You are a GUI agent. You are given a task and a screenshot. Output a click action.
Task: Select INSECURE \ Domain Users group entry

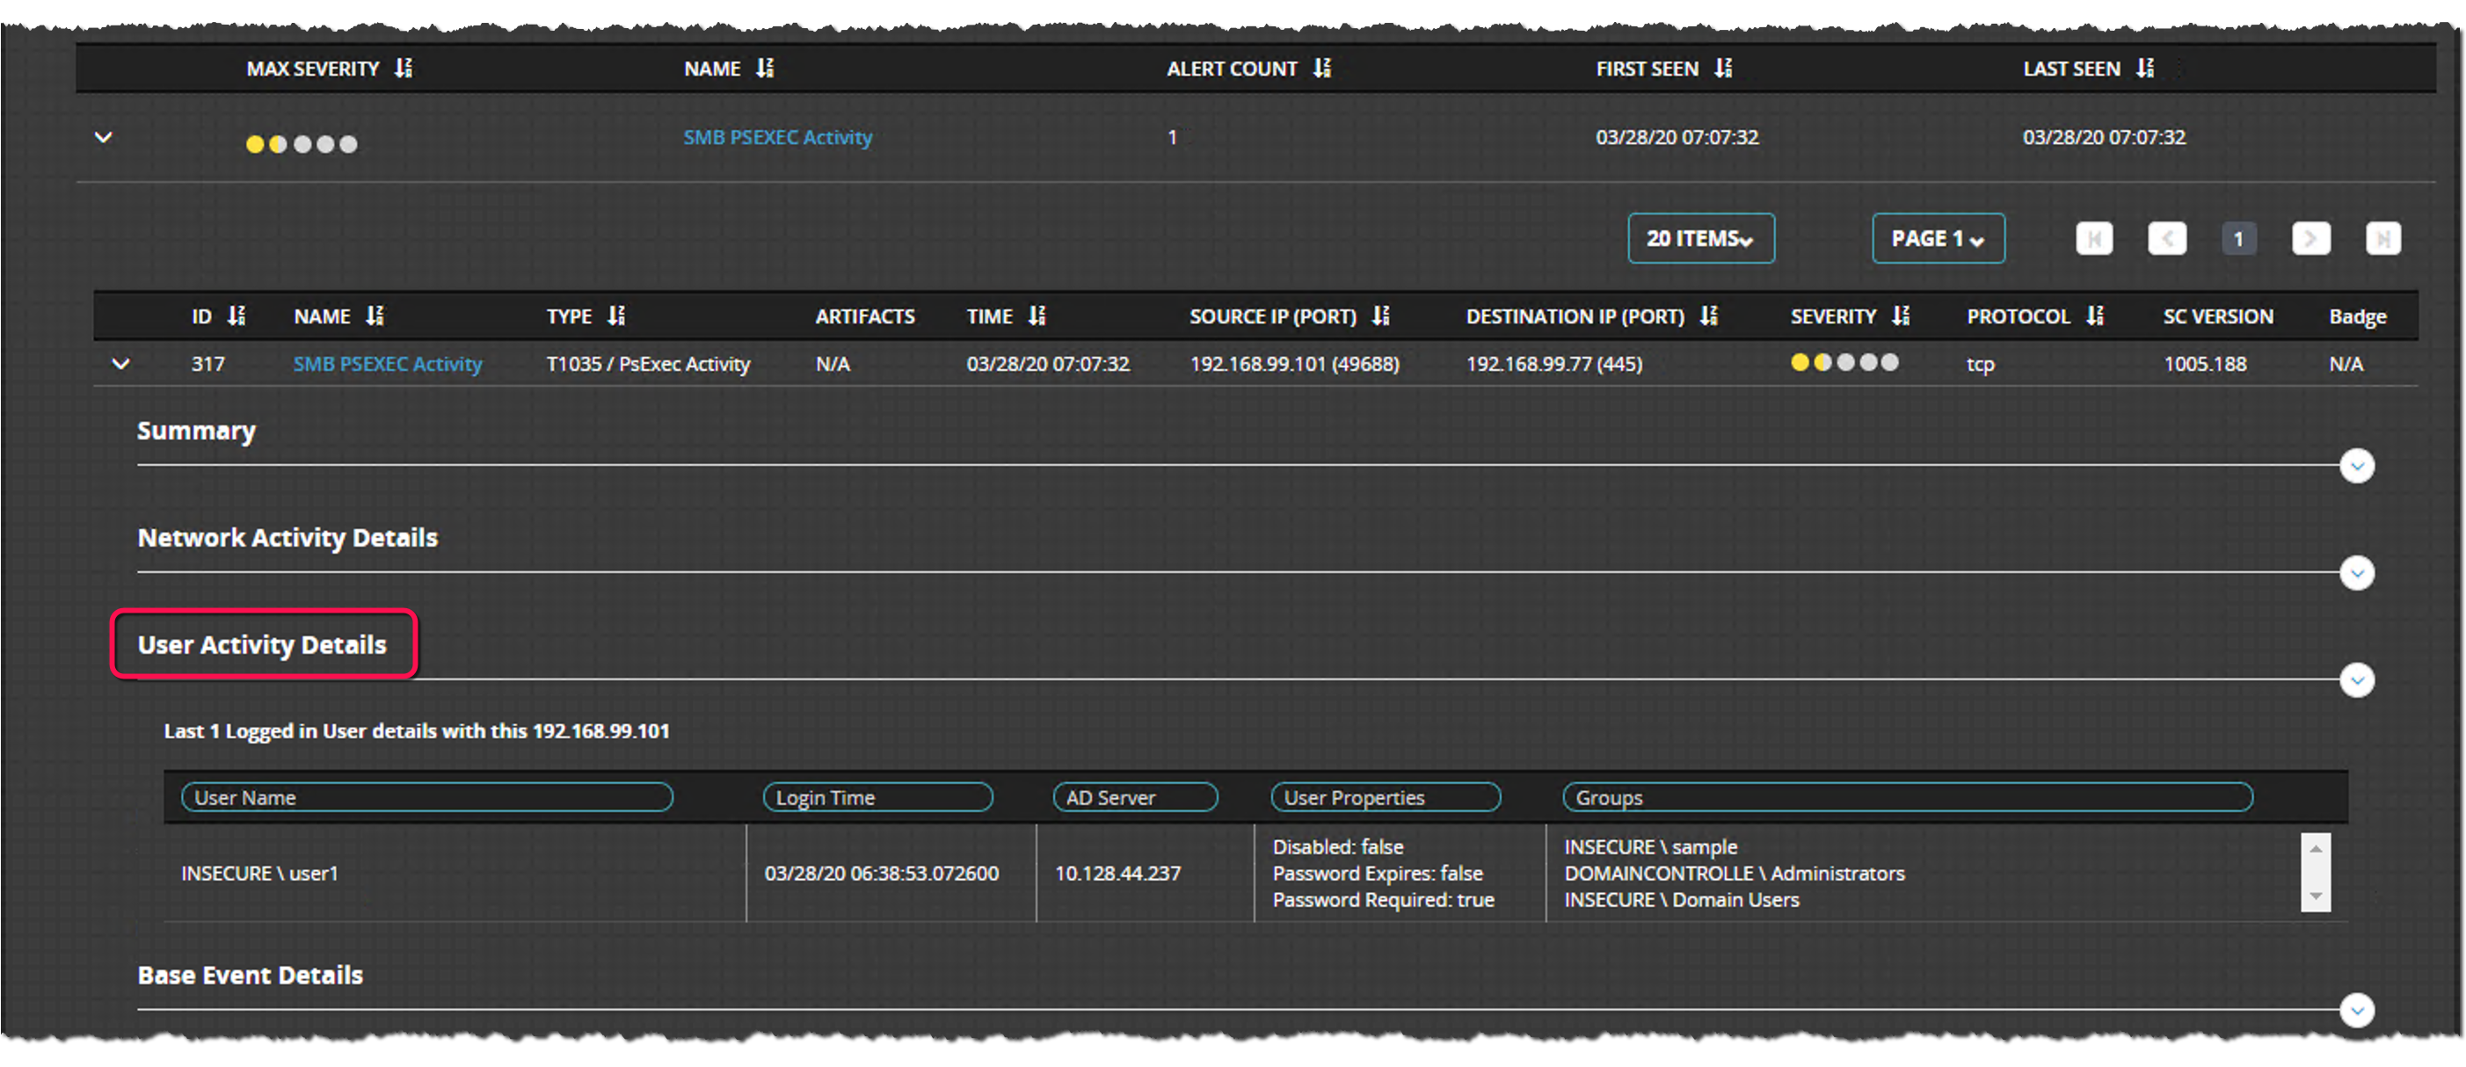[x=1681, y=899]
